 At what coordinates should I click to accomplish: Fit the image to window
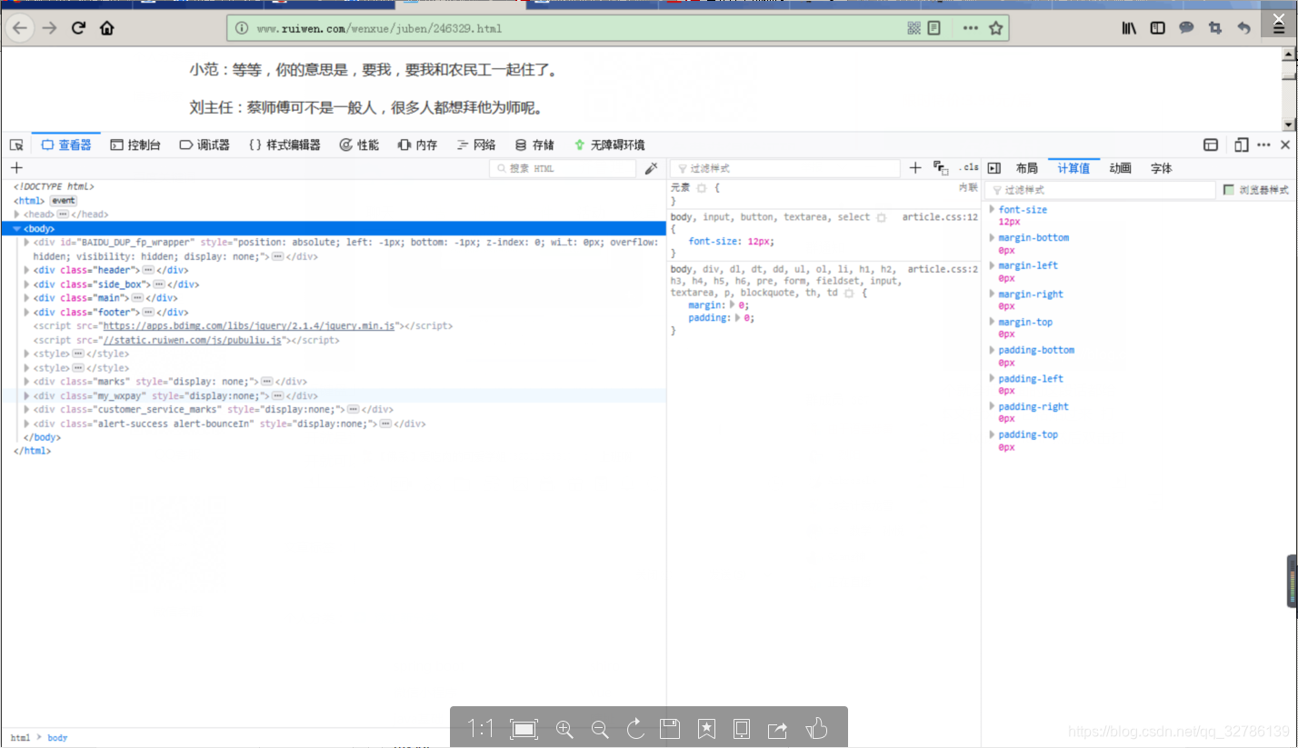click(x=524, y=728)
